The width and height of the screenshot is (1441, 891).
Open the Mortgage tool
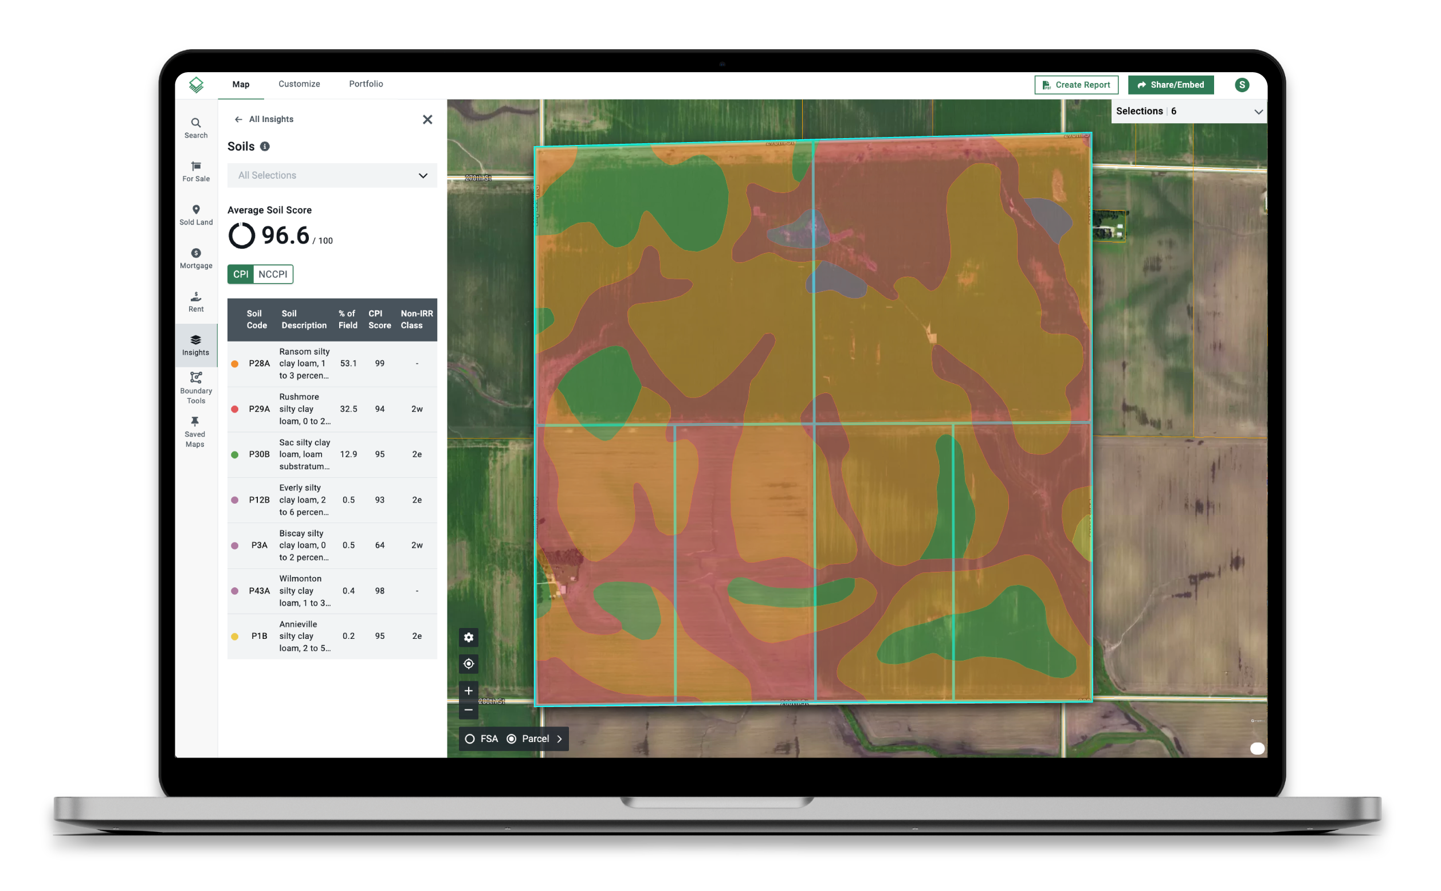pyautogui.click(x=195, y=257)
